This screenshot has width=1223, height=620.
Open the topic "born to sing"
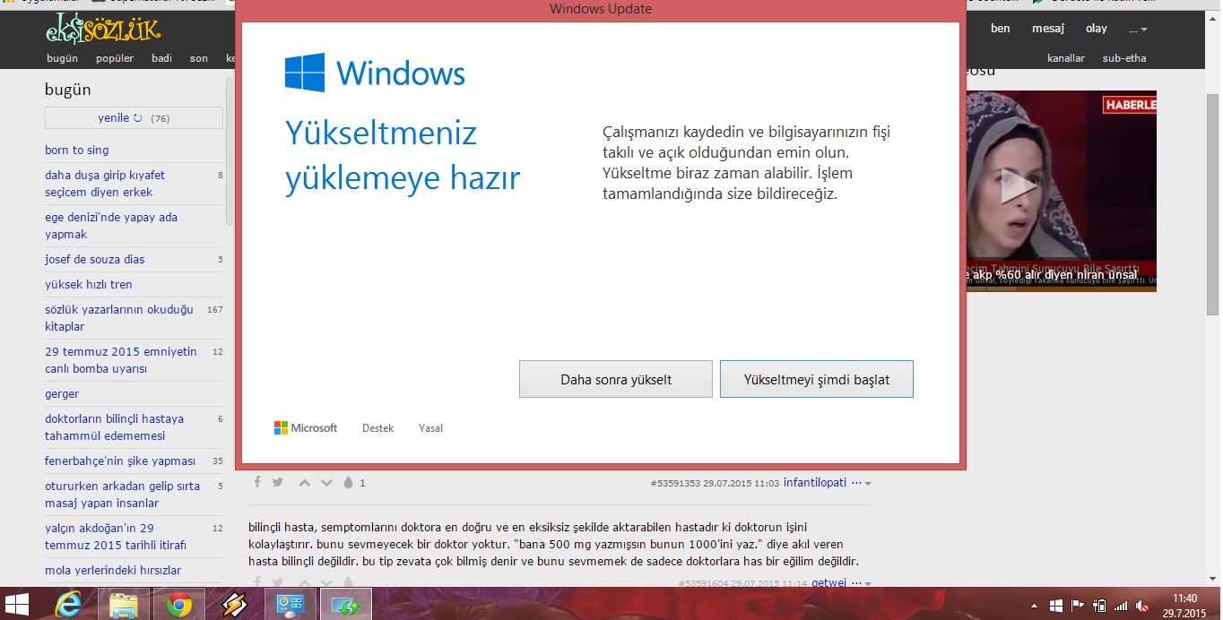tap(77, 150)
